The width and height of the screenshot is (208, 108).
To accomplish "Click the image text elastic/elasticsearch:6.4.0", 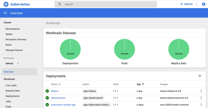I will pyautogui.click(x=174, y=98).
